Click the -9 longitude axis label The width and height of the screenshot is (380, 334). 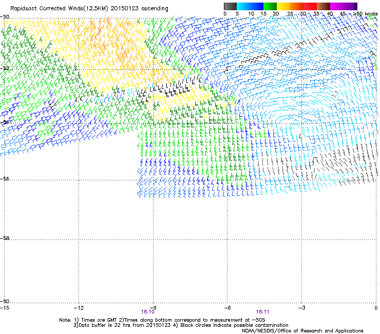(x=153, y=308)
